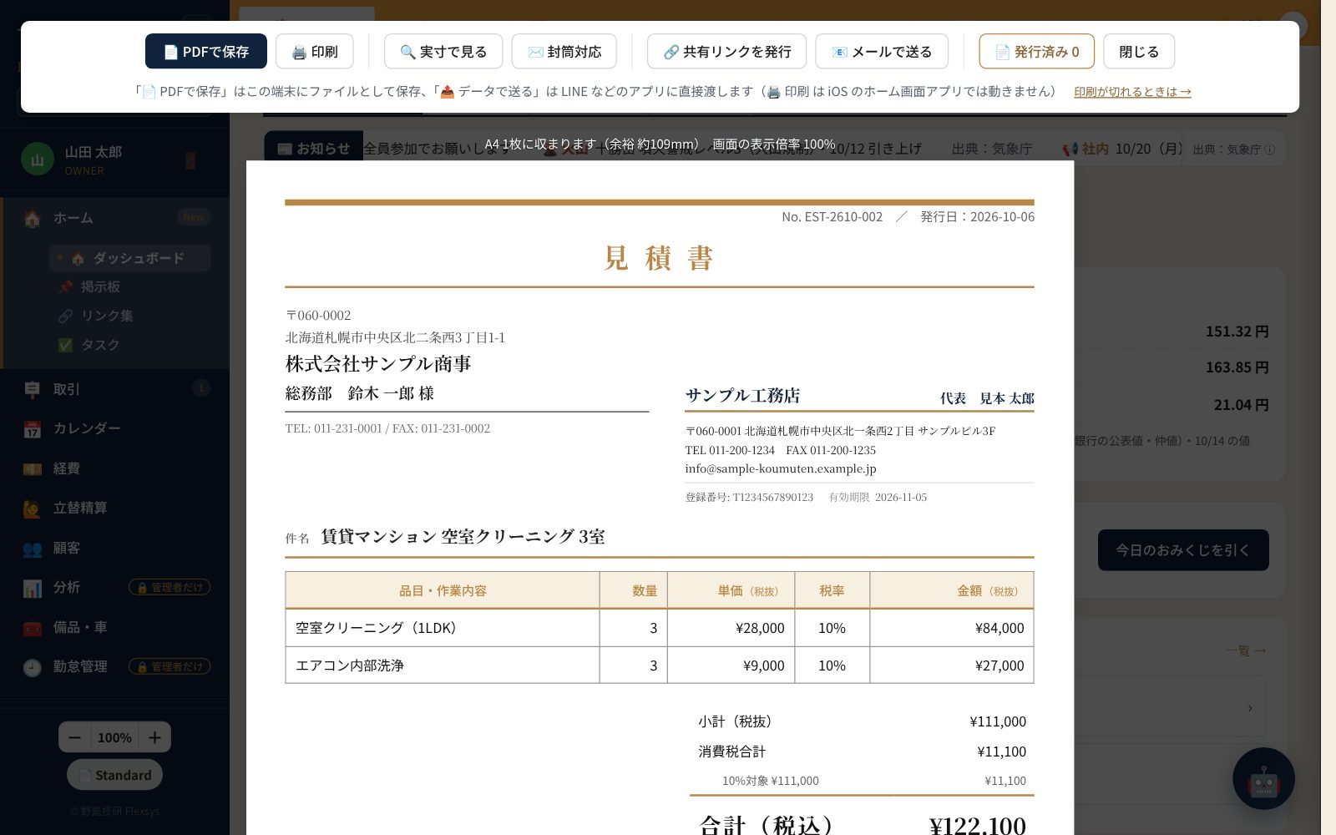Click the 備品・車 toolbox icon
This screenshot has height=835, width=1336.
(x=33, y=628)
